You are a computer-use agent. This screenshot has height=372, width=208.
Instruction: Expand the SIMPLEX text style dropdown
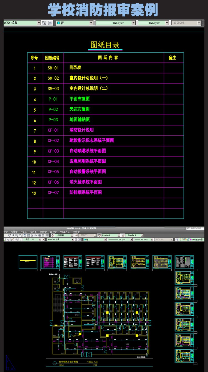(x=72, y=235)
